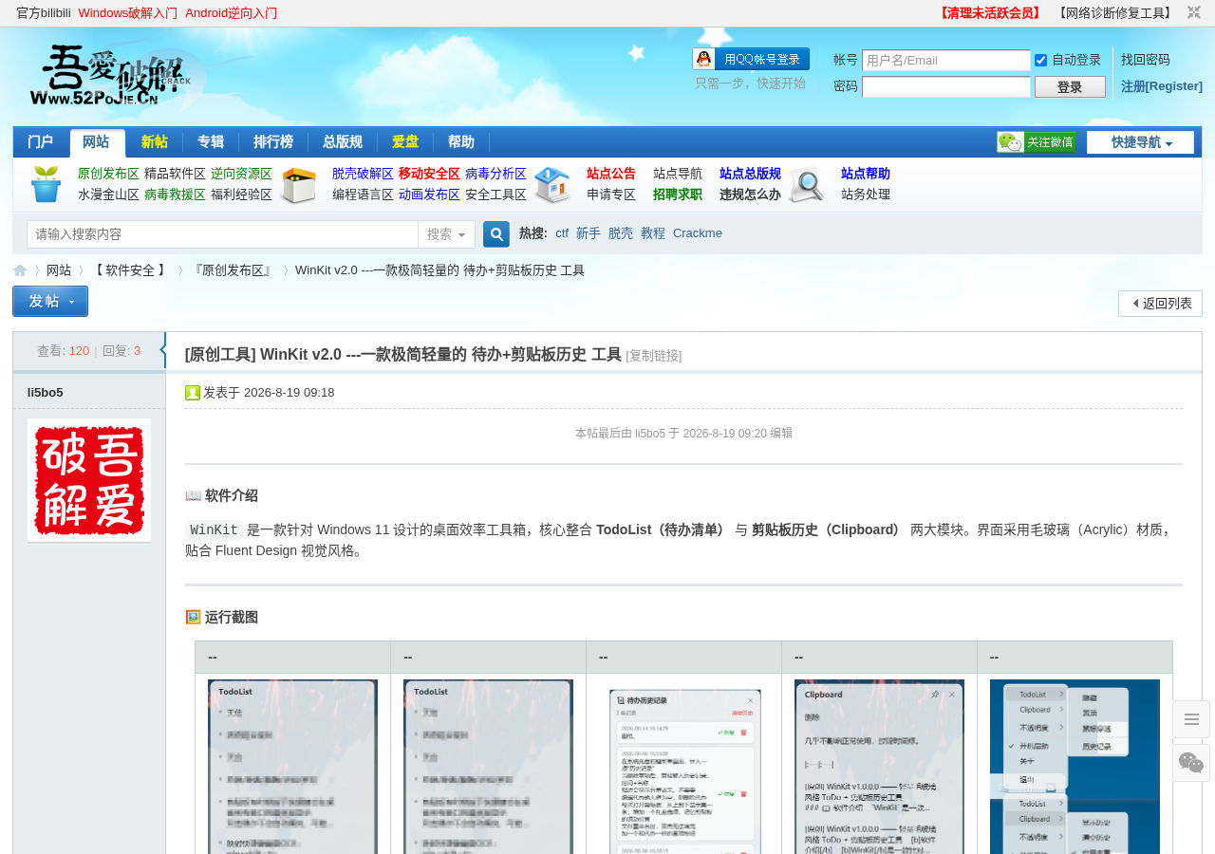
Task: Click the green plant pot category icon
Action: [x=46, y=184]
